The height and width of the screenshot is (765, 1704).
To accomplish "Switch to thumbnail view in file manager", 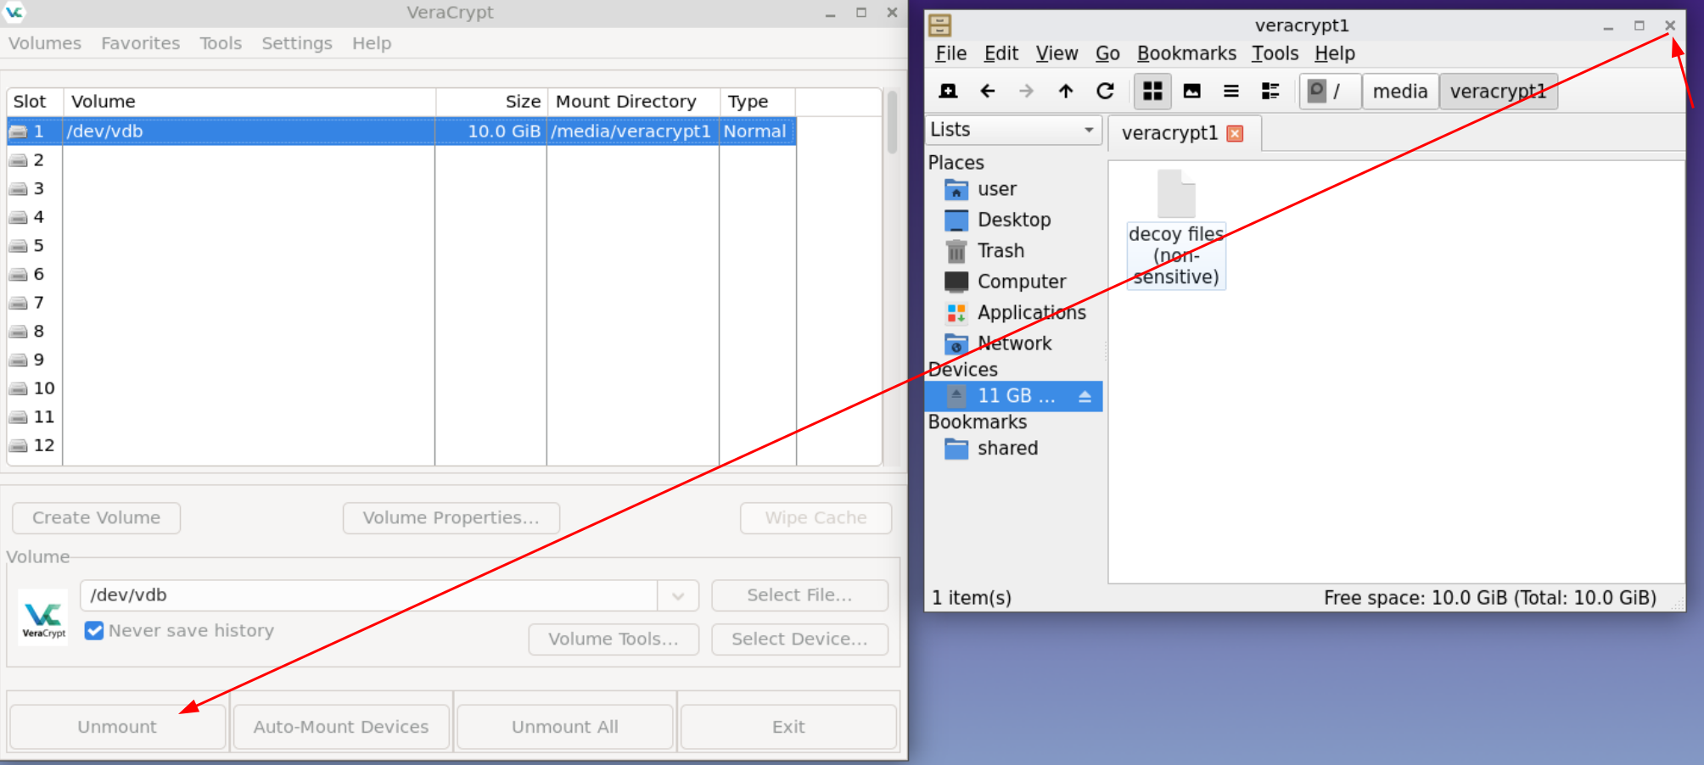I will click(1191, 91).
